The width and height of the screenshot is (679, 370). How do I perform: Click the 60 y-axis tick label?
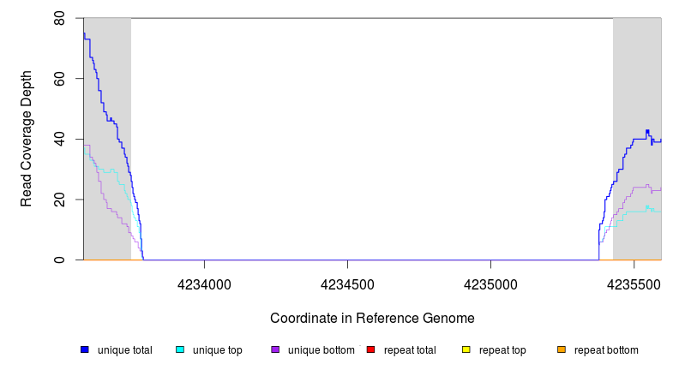pyautogui.click(x=59, y=78)
